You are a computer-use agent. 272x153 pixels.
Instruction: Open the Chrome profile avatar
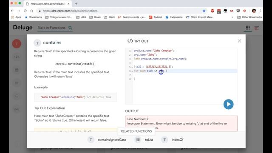[x=254, y=11]
